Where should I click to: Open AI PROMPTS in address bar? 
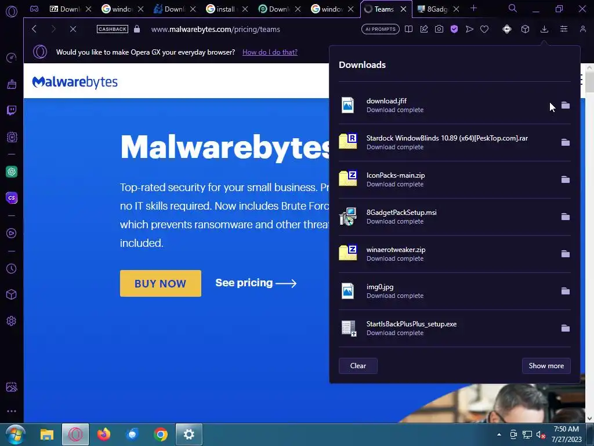tap(381, 29)
